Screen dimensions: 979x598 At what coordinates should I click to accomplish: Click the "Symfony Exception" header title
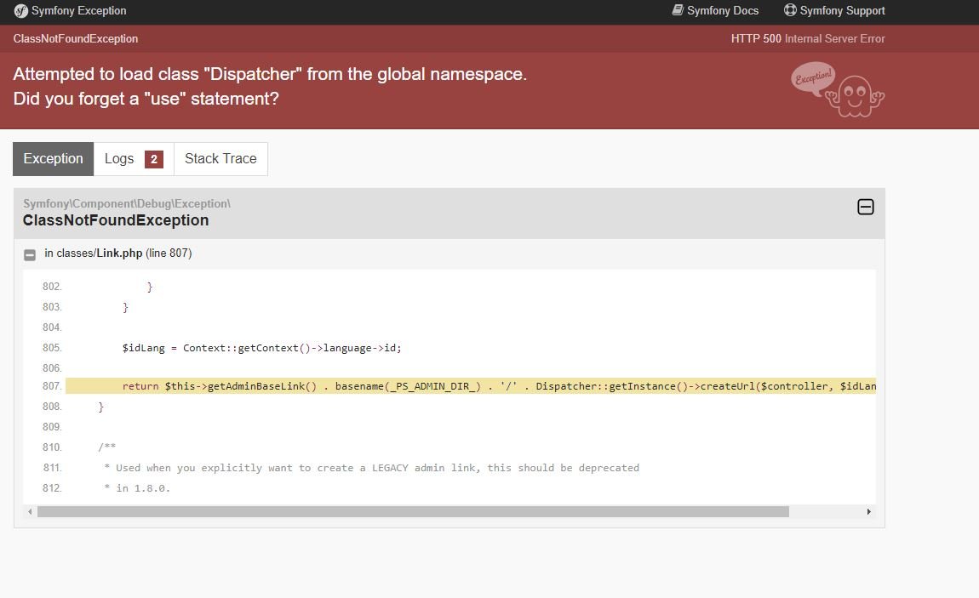[x=78, y=10]
